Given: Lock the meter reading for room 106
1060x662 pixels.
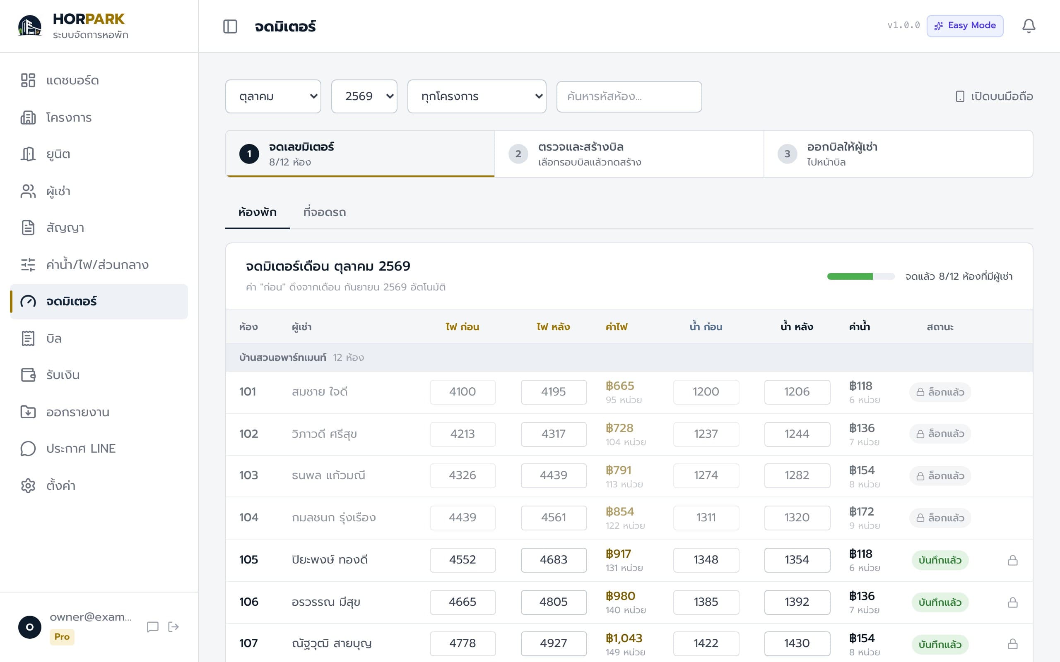Looking at the screenshot, I should (1012, 602).
